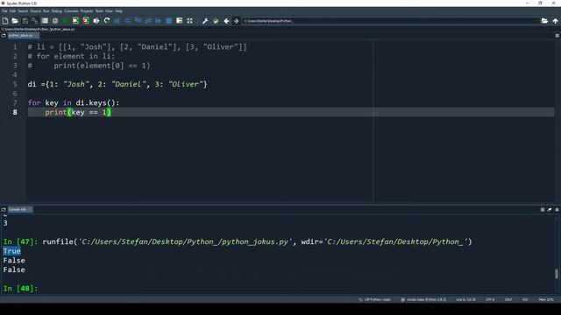This screenshot has height=315, width=561.
Task: Open the editor pane options menu
Action: (x=557, y=35)
